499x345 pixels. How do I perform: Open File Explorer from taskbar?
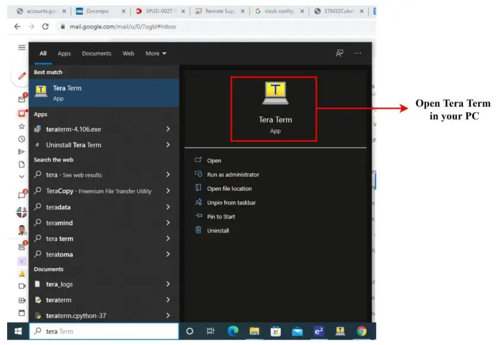coord(254,331)
